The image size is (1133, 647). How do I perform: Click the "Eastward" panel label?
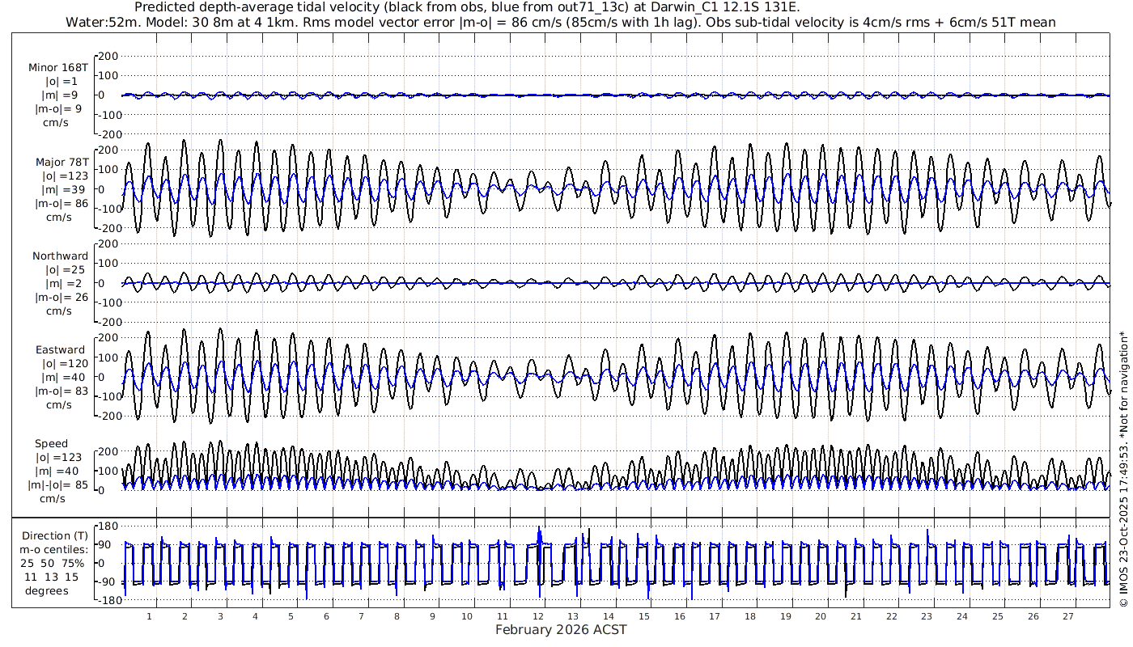coord(59,349)
